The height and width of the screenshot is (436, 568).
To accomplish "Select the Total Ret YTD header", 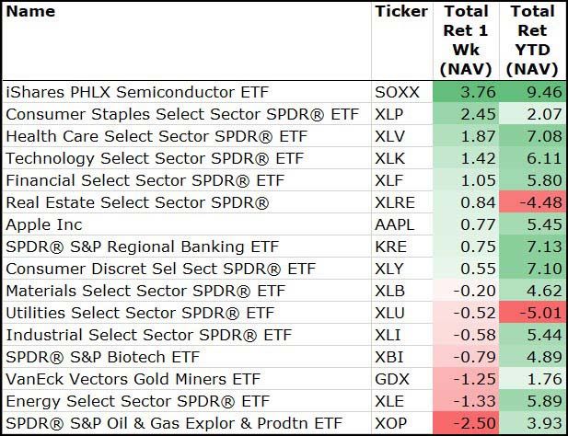I will [532, 40].
